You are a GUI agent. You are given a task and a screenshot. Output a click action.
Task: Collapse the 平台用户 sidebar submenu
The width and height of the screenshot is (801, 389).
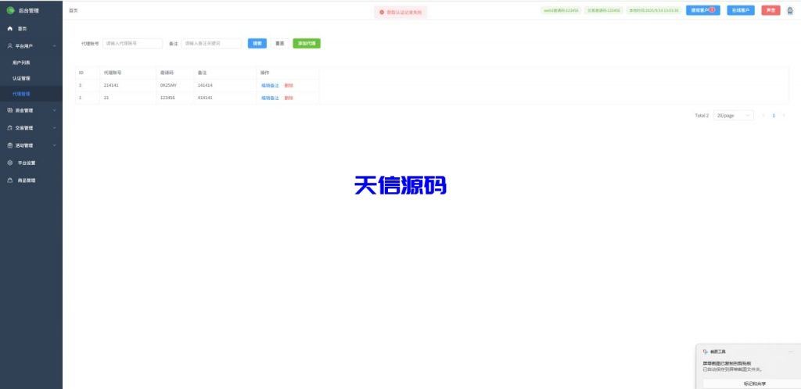point(54,46)
